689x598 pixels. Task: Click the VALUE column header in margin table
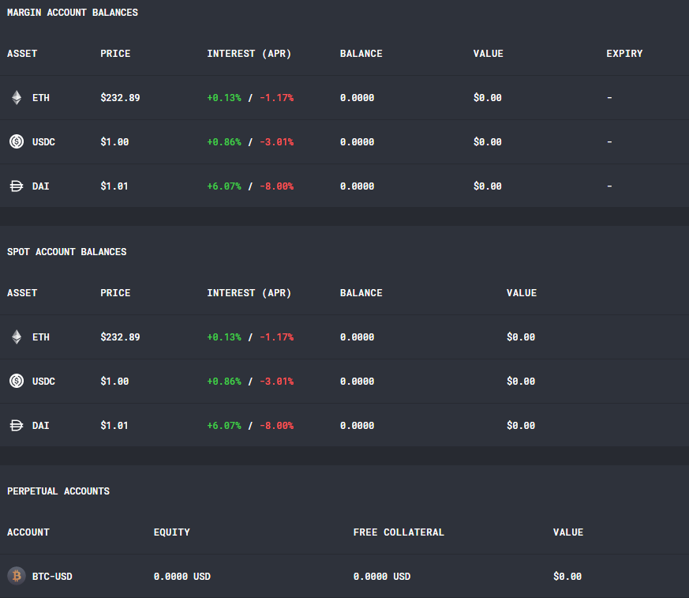(x=489, y=53)
